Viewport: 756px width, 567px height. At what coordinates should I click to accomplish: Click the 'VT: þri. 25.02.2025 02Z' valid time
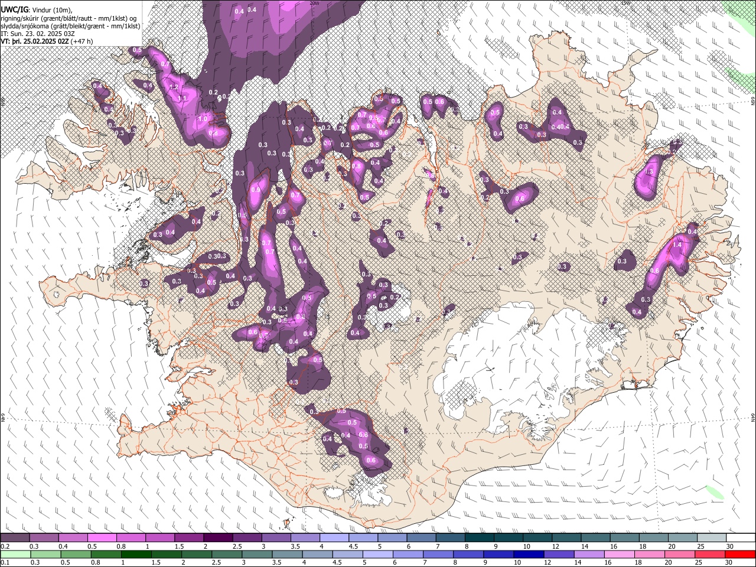pos(35,41)
